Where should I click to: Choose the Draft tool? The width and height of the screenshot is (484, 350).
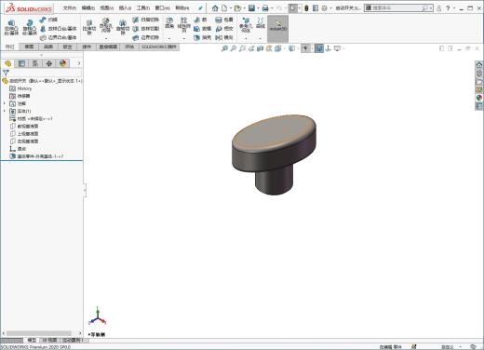tap(202, 29)
